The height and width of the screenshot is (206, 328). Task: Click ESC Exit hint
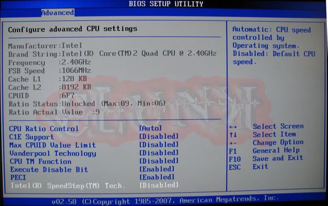(248, 167)
